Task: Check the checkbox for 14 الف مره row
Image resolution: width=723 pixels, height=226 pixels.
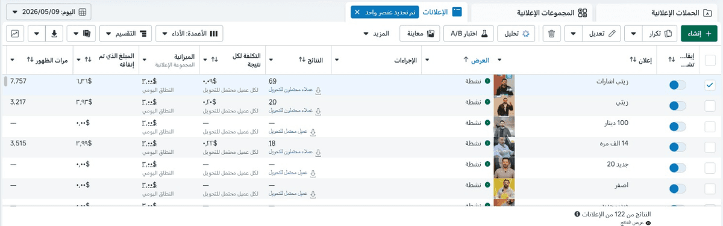Action: point(710,147)
